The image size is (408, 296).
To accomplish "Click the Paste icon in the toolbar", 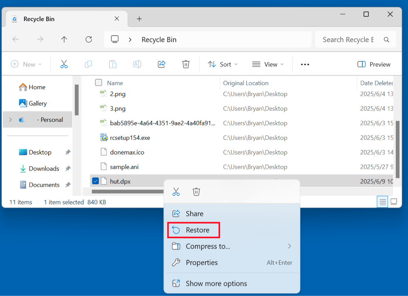I will pyautogui.click(x=113, y=64).
